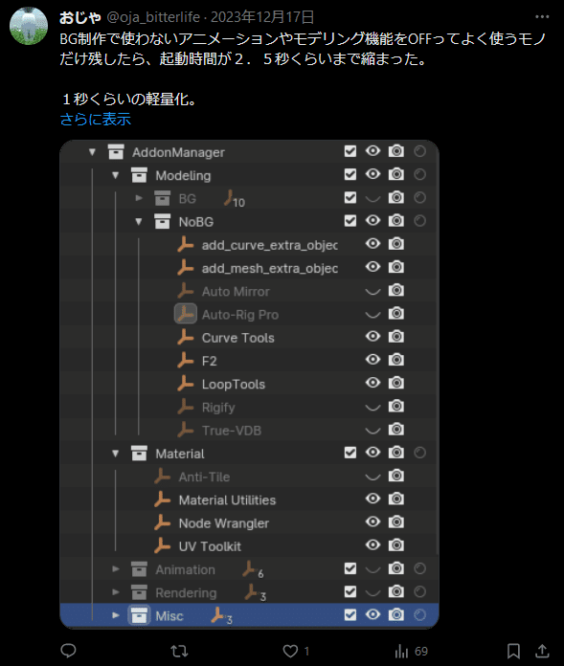This screenshot has height=666, width=564.
Task: Show True-VDB in viewport
Action: [x=372, y=431]
